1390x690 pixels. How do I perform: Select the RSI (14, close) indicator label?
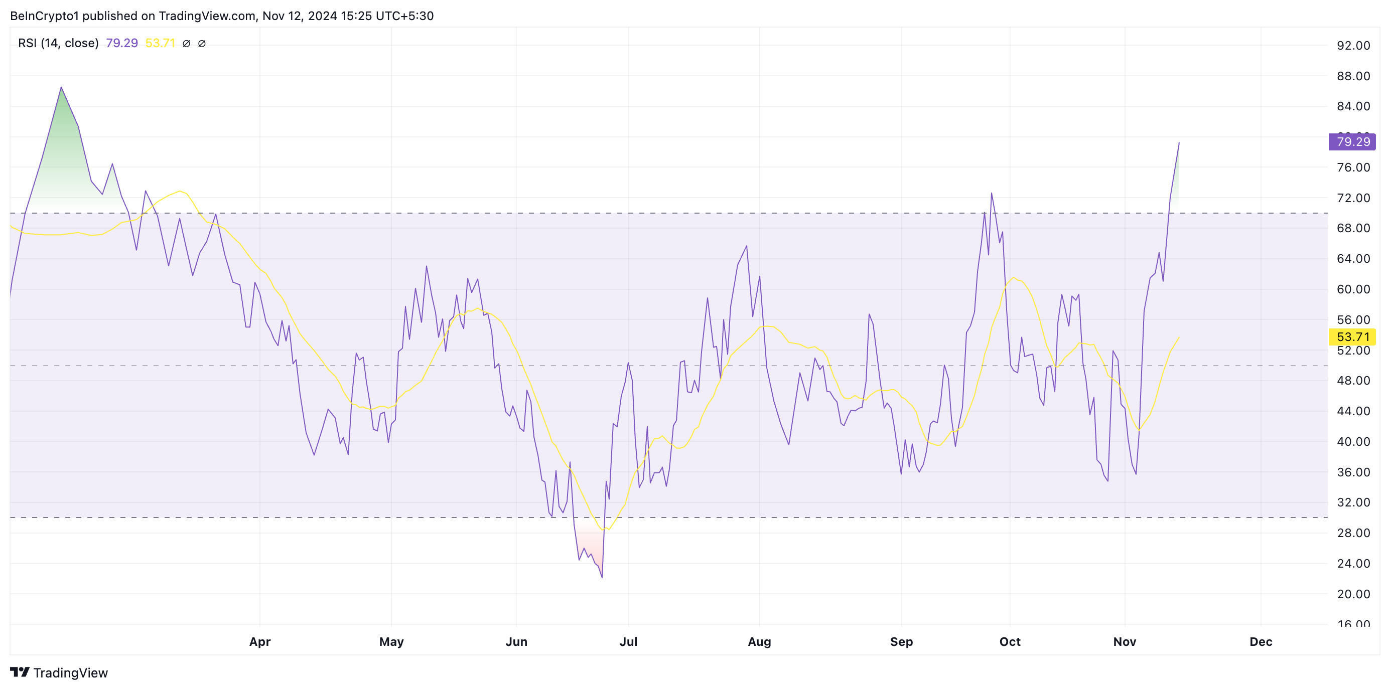58,43
